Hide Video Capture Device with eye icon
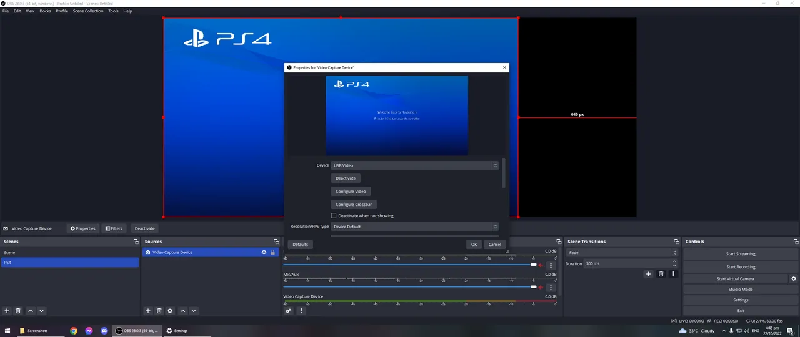Viewport: 800px width, 337px height. (x=264, y=252)
